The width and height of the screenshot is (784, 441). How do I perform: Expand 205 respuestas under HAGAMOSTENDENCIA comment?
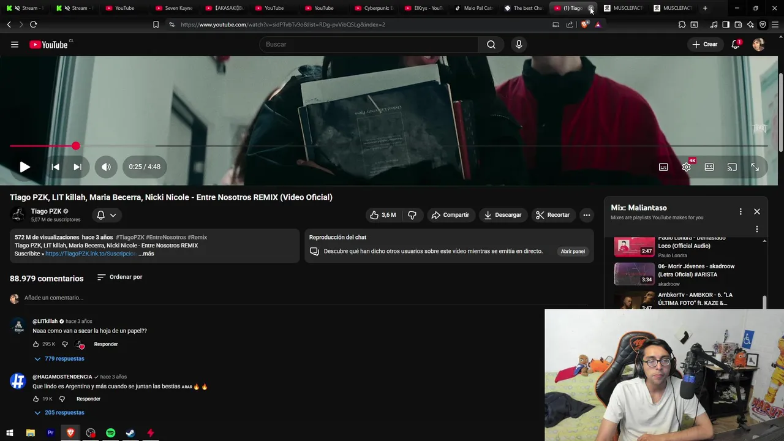click(x=59, y=412)
